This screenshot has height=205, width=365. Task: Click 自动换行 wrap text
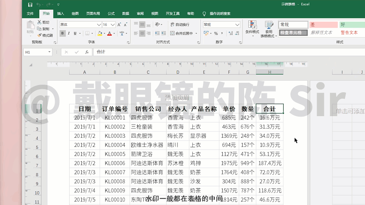click(180, 25)
